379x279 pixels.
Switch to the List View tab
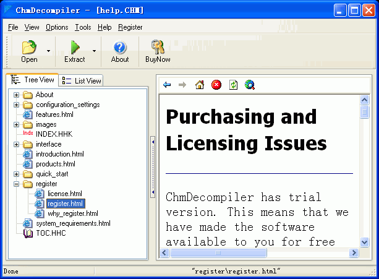coord(83,81)
